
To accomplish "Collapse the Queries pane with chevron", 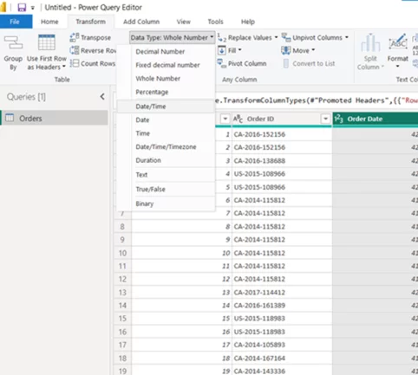I will [x=102, y=97].
